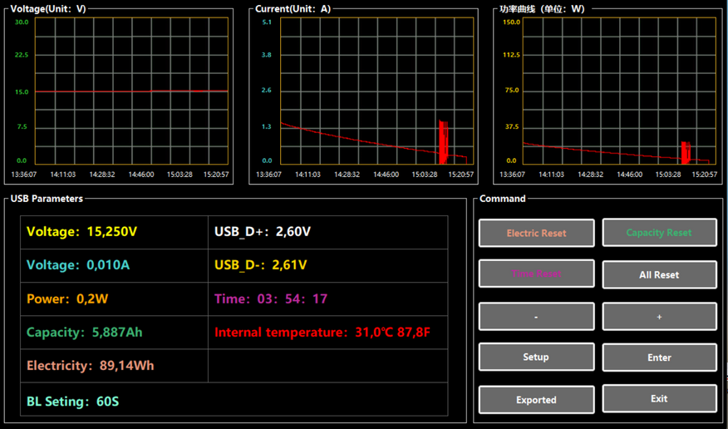
Task: Click the 5.1 current axis label
Action: [x=267, y=22]
